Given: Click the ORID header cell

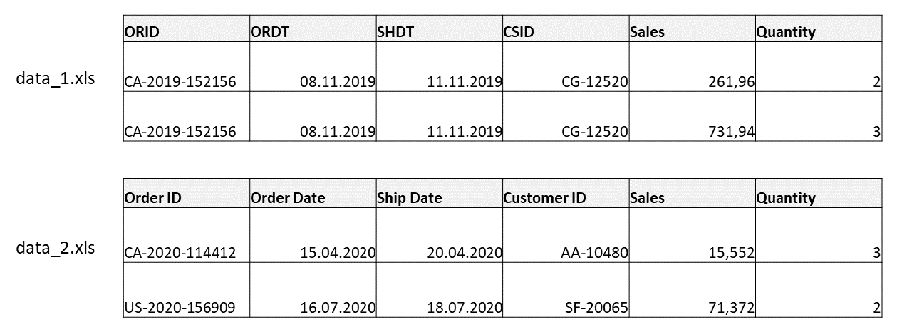Looking at the screenshot, I should 186,28.
